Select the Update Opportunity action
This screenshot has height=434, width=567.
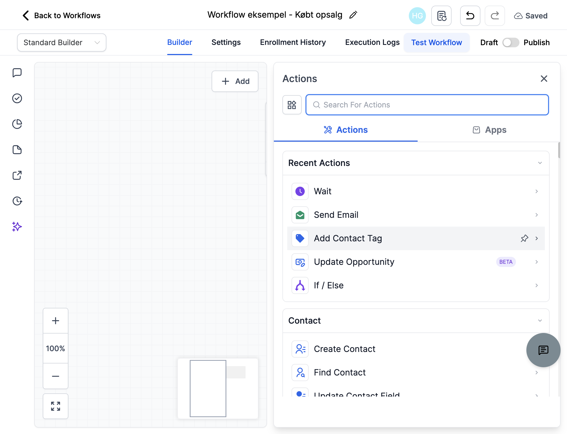click(x=416, y=262)
